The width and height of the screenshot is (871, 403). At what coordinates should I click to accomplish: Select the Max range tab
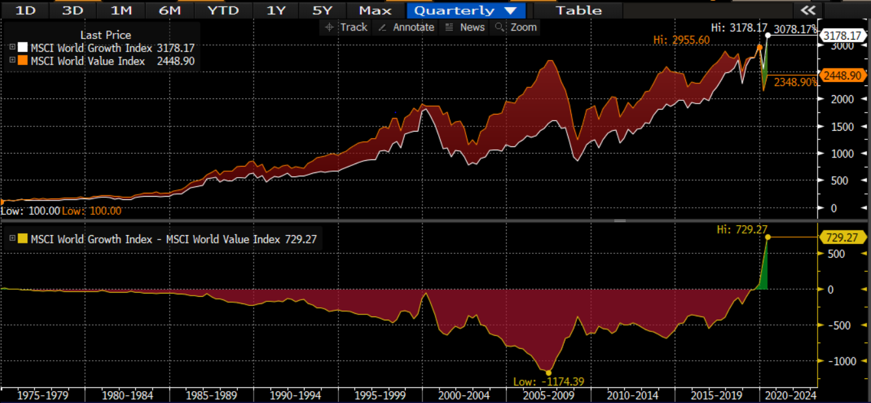click(376, 10)
